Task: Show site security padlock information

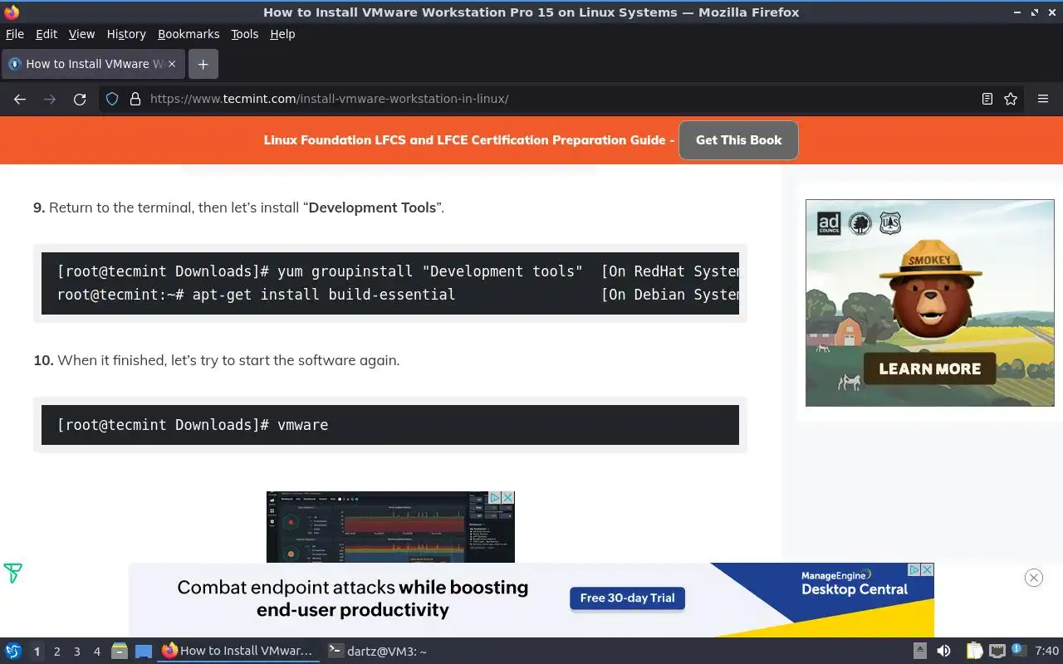Action: pyautogui.click(x=135, y=99)
